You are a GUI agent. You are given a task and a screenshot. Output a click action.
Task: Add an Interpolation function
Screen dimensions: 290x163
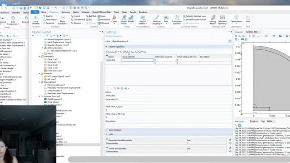pyautogui.click(x=50, y=19)
